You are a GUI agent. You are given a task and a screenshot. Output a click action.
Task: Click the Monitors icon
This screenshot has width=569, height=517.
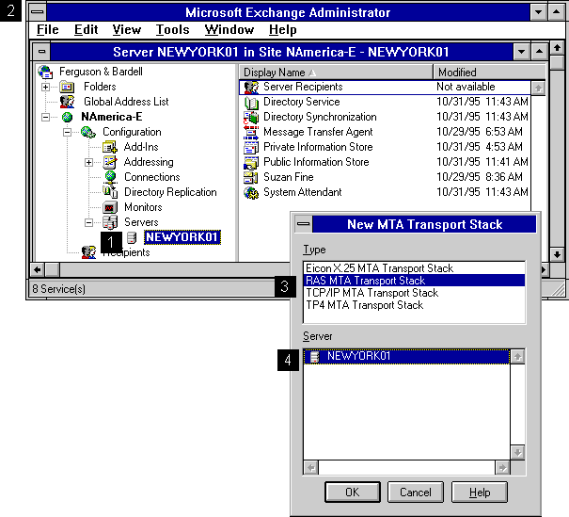point(110,207)
